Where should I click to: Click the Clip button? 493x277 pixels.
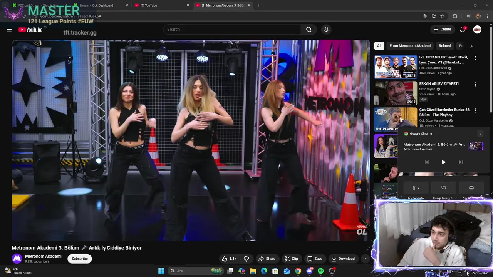[291, 259]
